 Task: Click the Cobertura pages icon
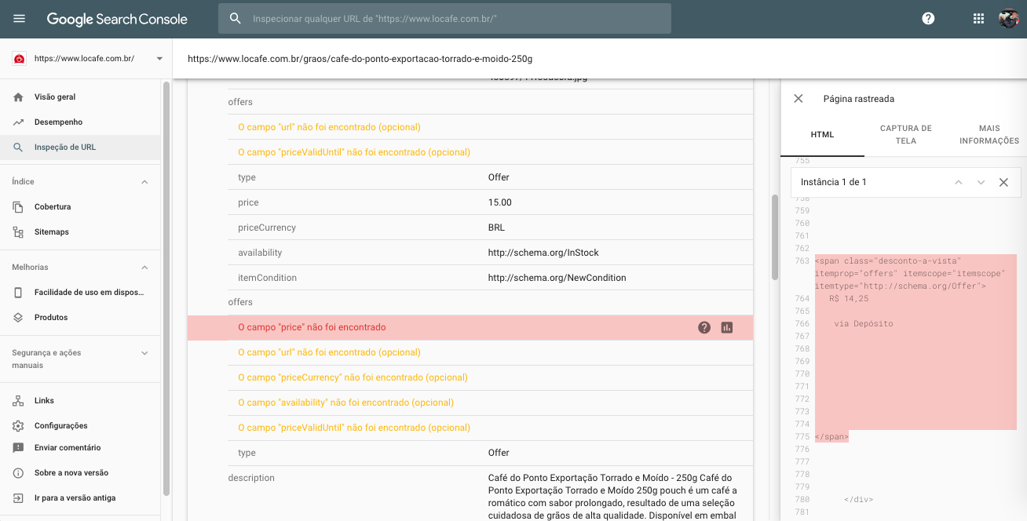pyautogui.click(x=18, y=207)
